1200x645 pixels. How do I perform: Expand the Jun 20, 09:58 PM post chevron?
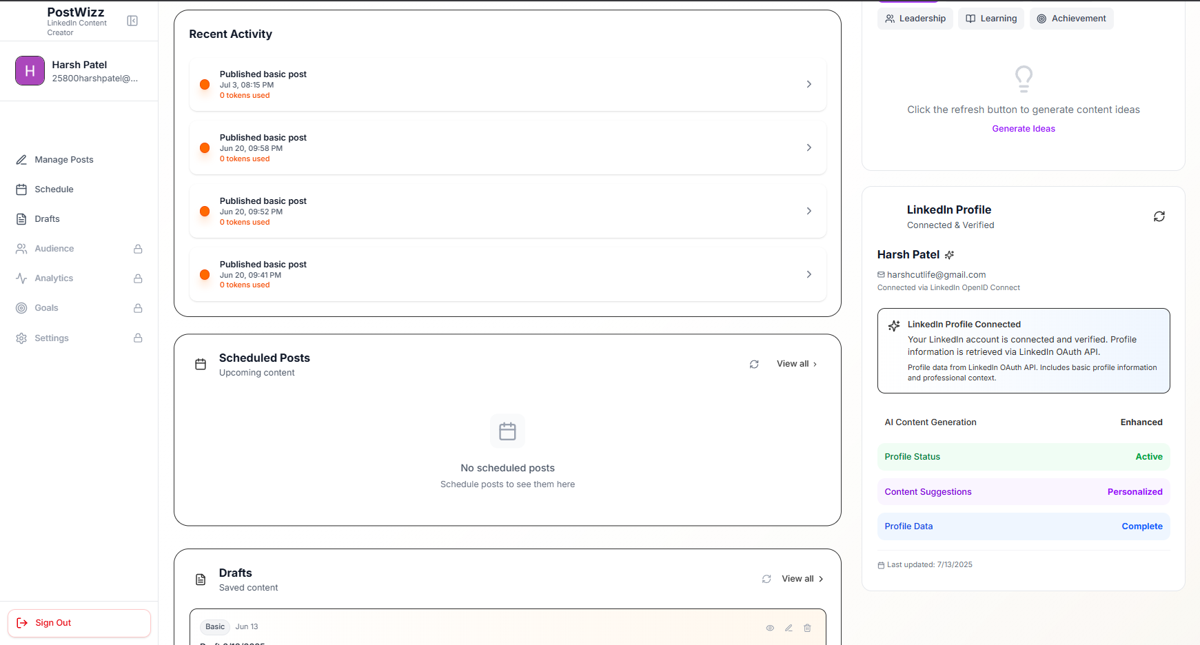point(809,147)
